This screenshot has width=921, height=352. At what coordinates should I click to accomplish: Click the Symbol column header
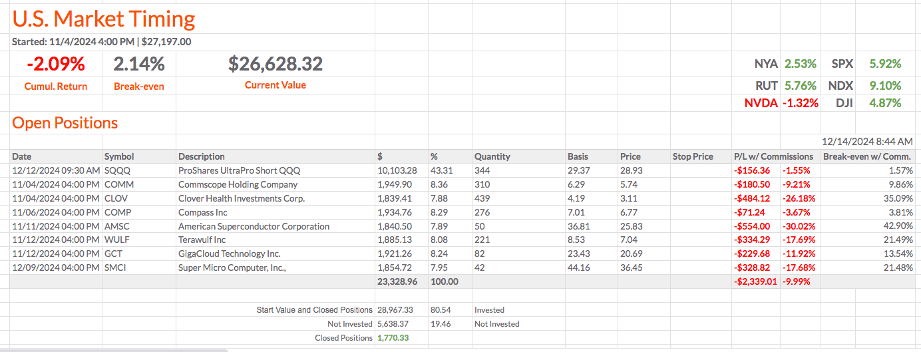[x=119, y=156]
